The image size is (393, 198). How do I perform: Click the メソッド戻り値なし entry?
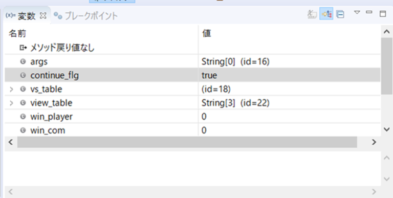pyautogui.click(x=62, y=48)
